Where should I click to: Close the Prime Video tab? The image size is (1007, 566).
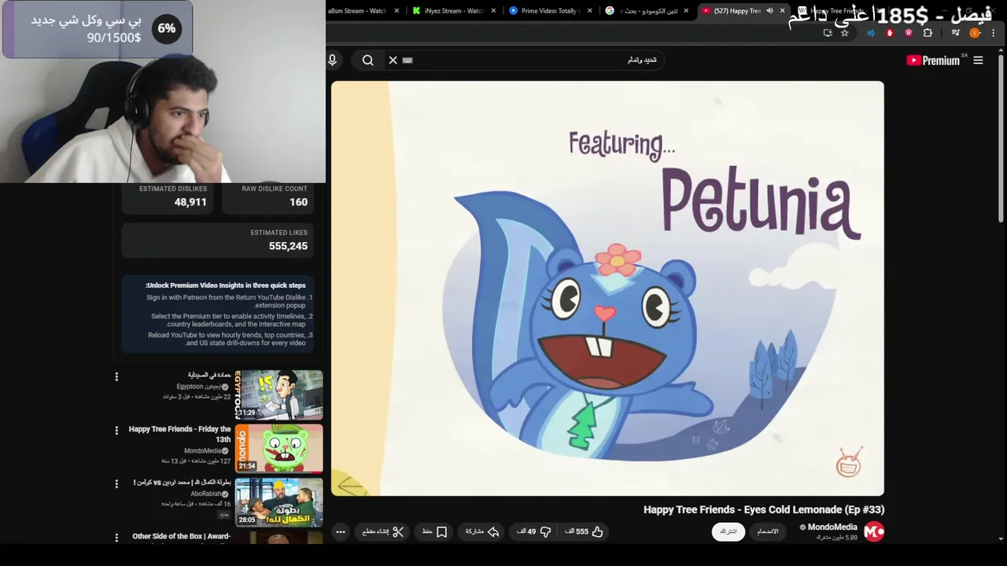coord(590,11)
